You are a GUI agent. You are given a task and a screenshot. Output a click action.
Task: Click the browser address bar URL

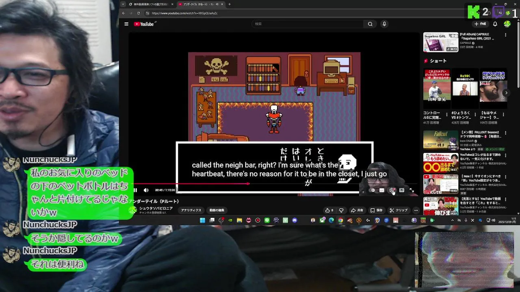point(184,13)
